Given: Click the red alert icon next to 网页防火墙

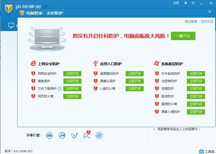Looking at the screenshot, I should 33,96.
